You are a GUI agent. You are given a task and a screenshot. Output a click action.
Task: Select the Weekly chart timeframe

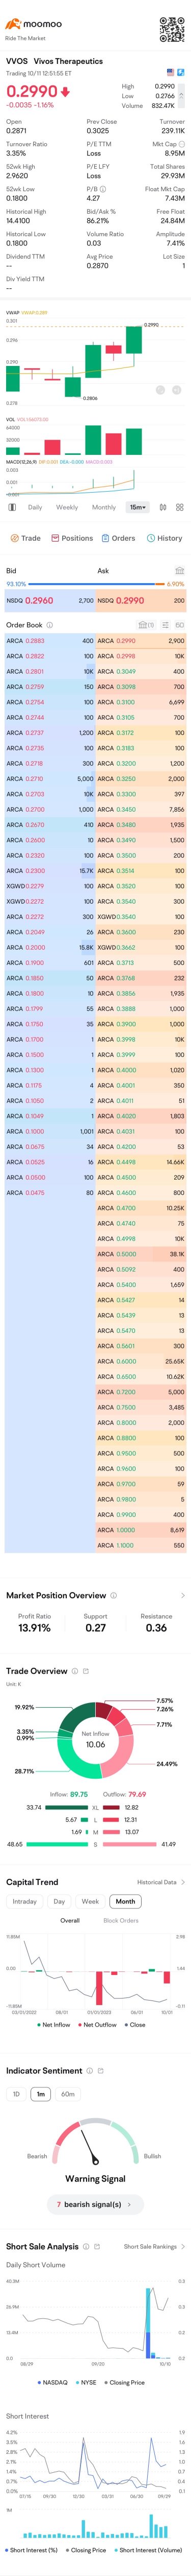67,507
